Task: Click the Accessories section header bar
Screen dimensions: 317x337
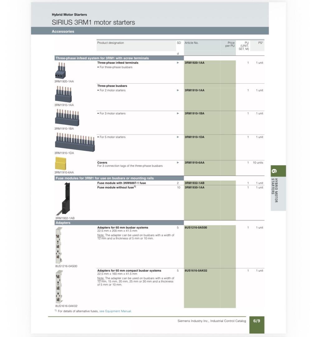Action: coord(150,31)
